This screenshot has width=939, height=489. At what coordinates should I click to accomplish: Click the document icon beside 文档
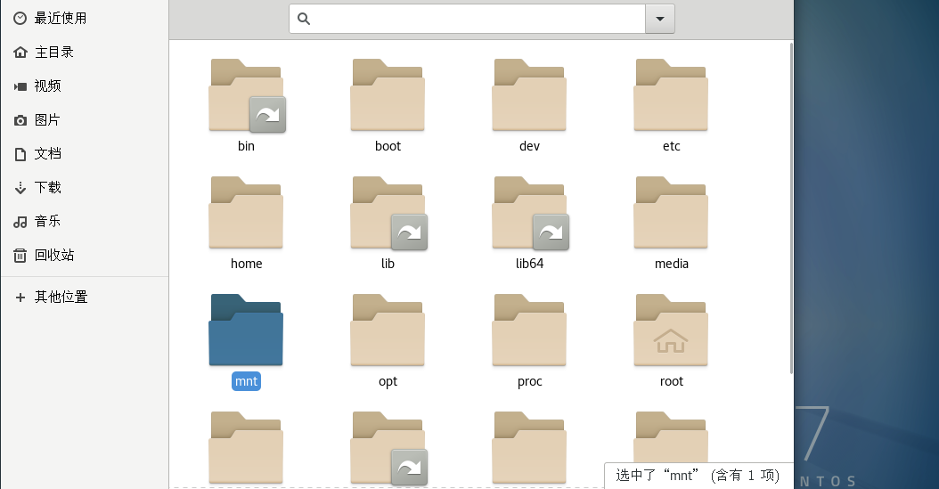[x=20, y=154]
